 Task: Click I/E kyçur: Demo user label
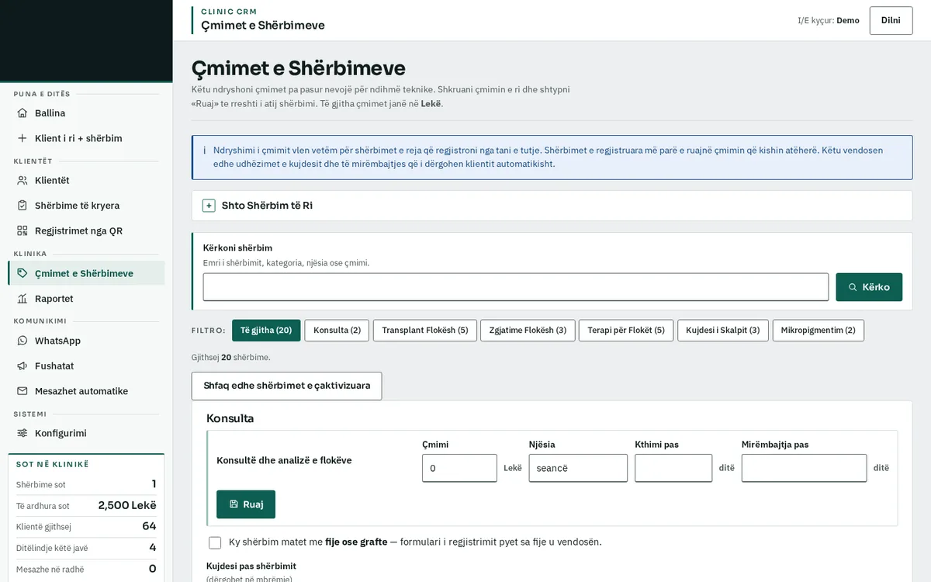(829, 20)
